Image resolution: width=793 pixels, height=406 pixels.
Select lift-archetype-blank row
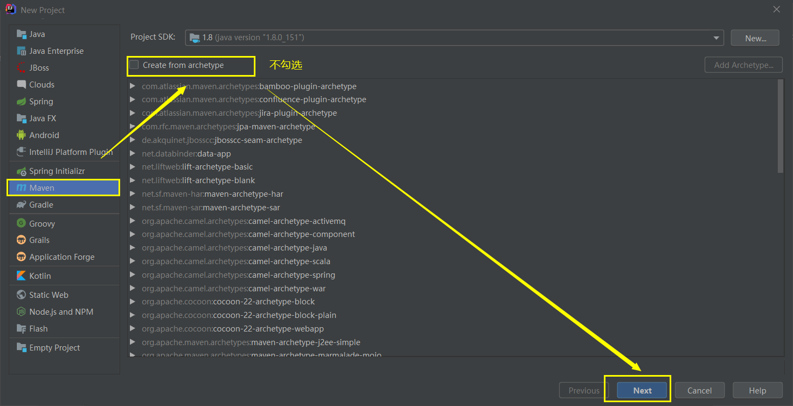click(452, 180)
